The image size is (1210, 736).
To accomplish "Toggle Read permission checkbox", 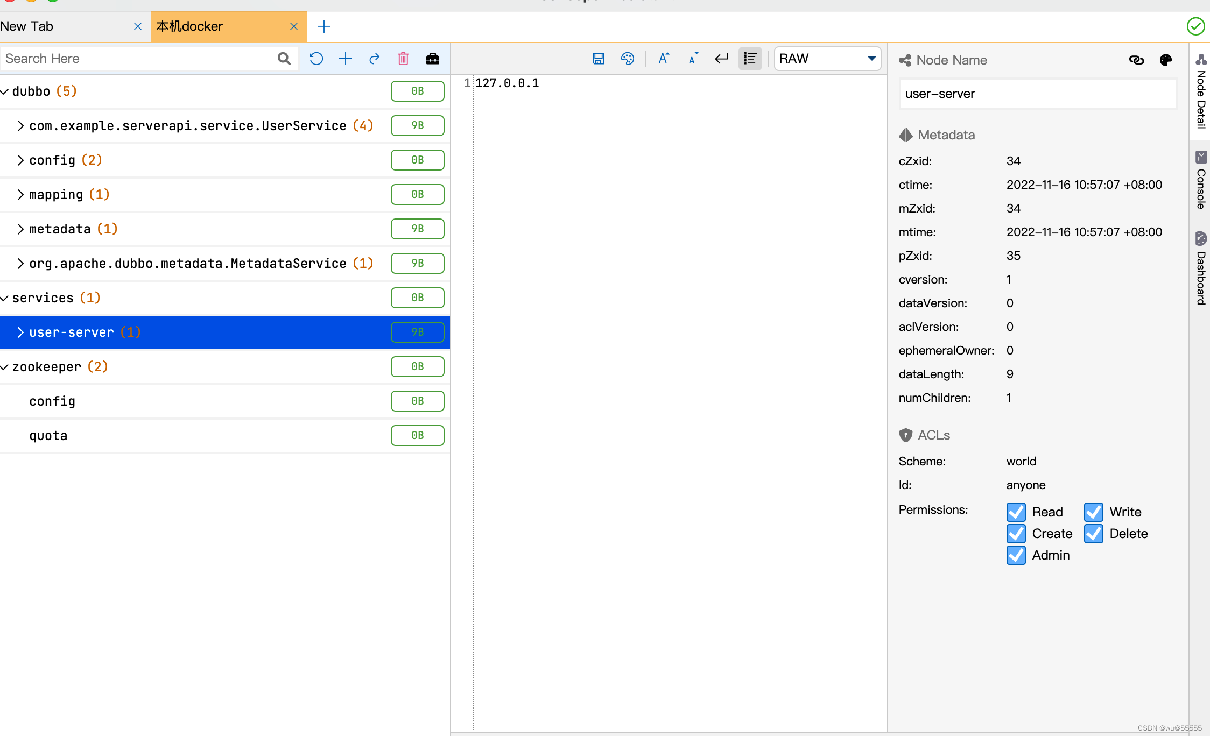I will tap(1016, 512).
